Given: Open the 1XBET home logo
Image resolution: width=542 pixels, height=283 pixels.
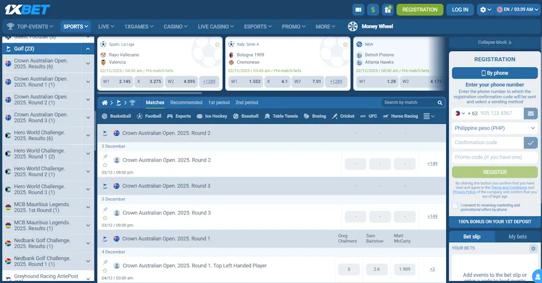Looking at the screenshot, I should 27,9.
